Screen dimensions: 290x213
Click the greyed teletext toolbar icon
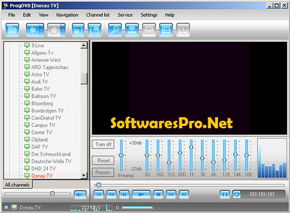pos(183,30)
